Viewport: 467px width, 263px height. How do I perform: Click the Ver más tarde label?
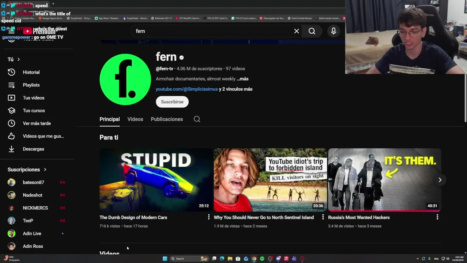[x=37, y=123]
